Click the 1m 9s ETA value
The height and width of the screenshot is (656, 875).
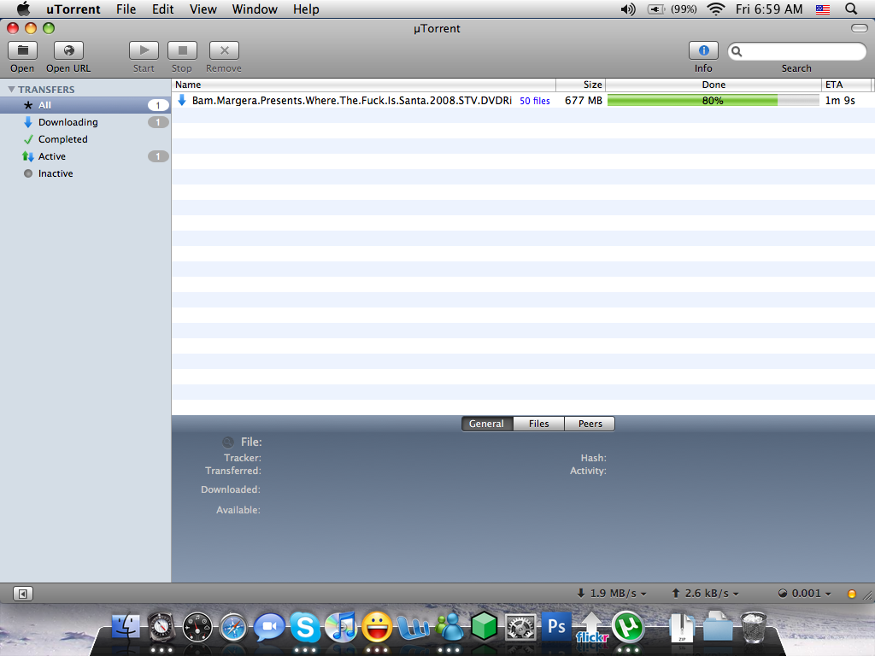pyautogui.click(x=840, y=101)
